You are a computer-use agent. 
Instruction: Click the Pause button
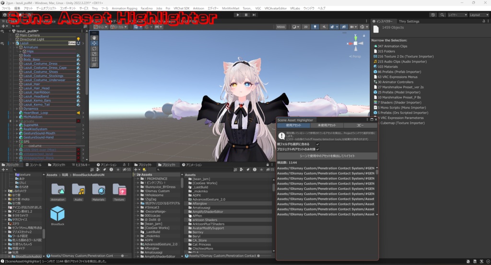pyautogui.click(x=246, y=15)
